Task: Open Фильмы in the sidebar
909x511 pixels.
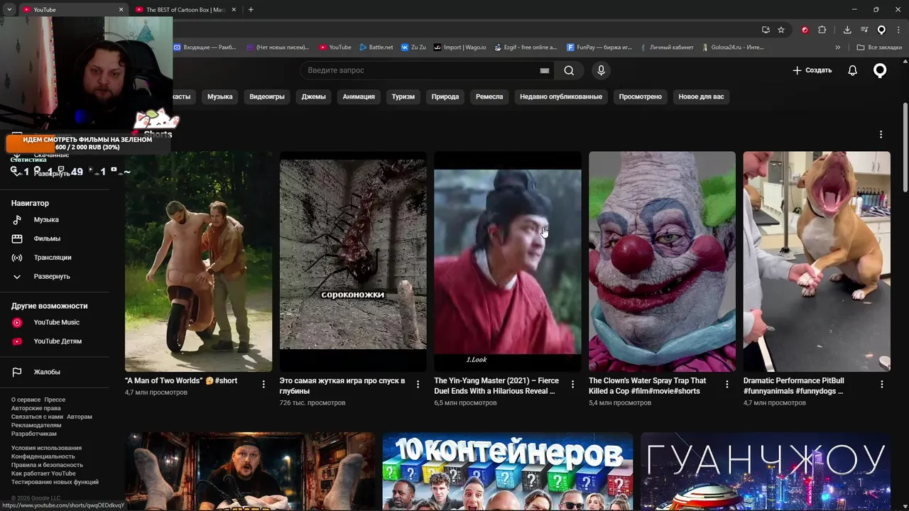Action: [x=47, y=238]
